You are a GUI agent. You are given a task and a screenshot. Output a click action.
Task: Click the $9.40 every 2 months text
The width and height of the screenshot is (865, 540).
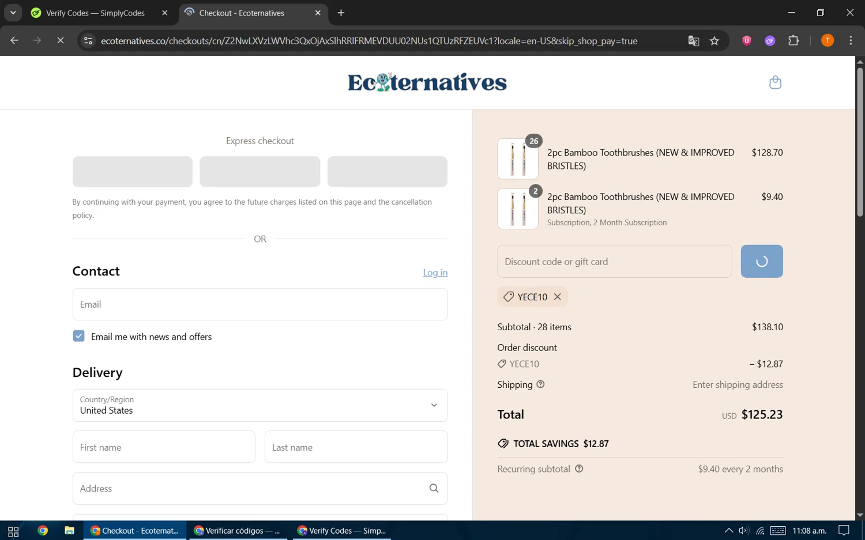(x=740, y=469)
